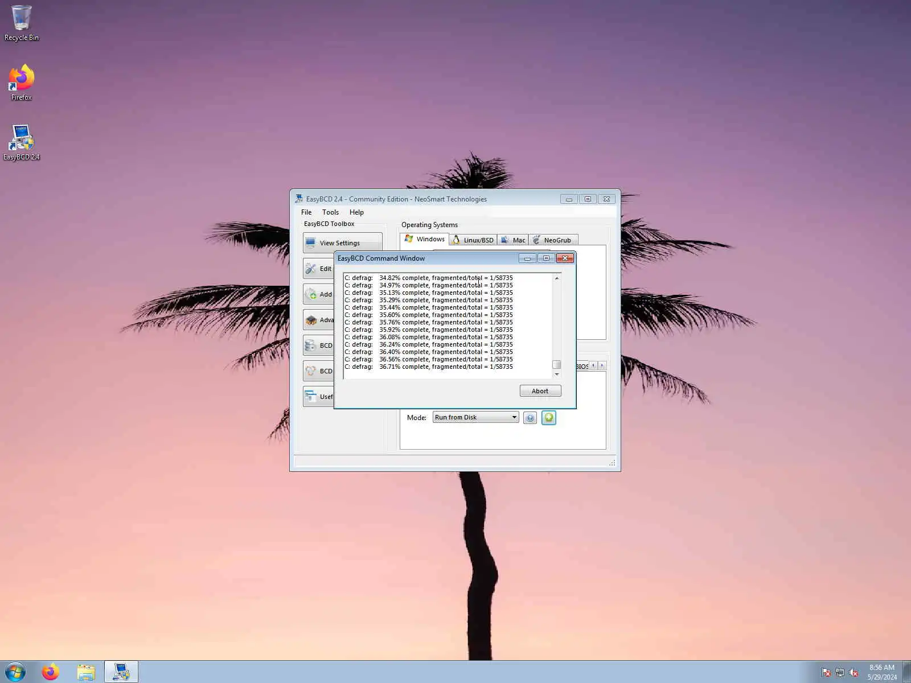Select the "34.97% complete" defrag line
This screenshot has width=911, height=683.
[429, 286]
